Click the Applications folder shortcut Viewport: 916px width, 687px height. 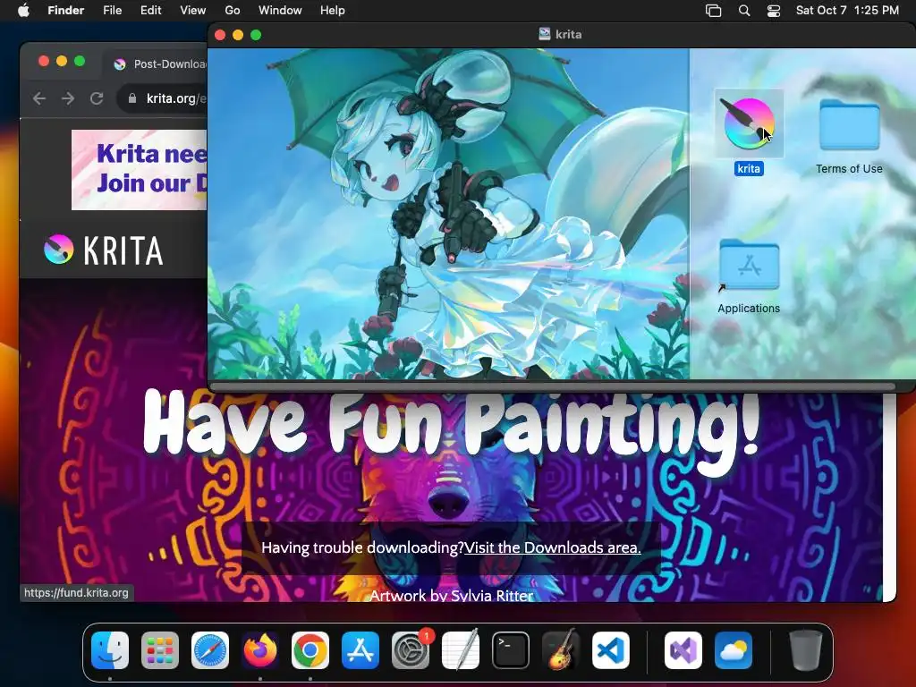(x=749, y=265)
